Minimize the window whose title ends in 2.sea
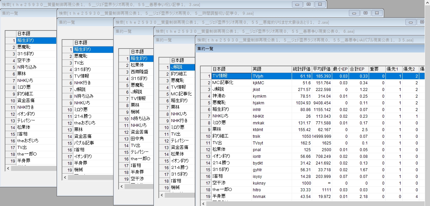This screenshot has height=206, width=430. coord(411,22)
